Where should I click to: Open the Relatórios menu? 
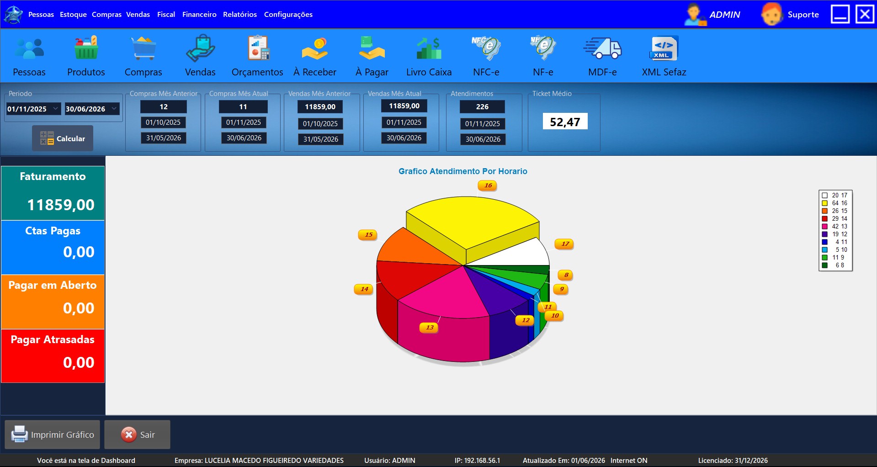click(x=240, y=15)
